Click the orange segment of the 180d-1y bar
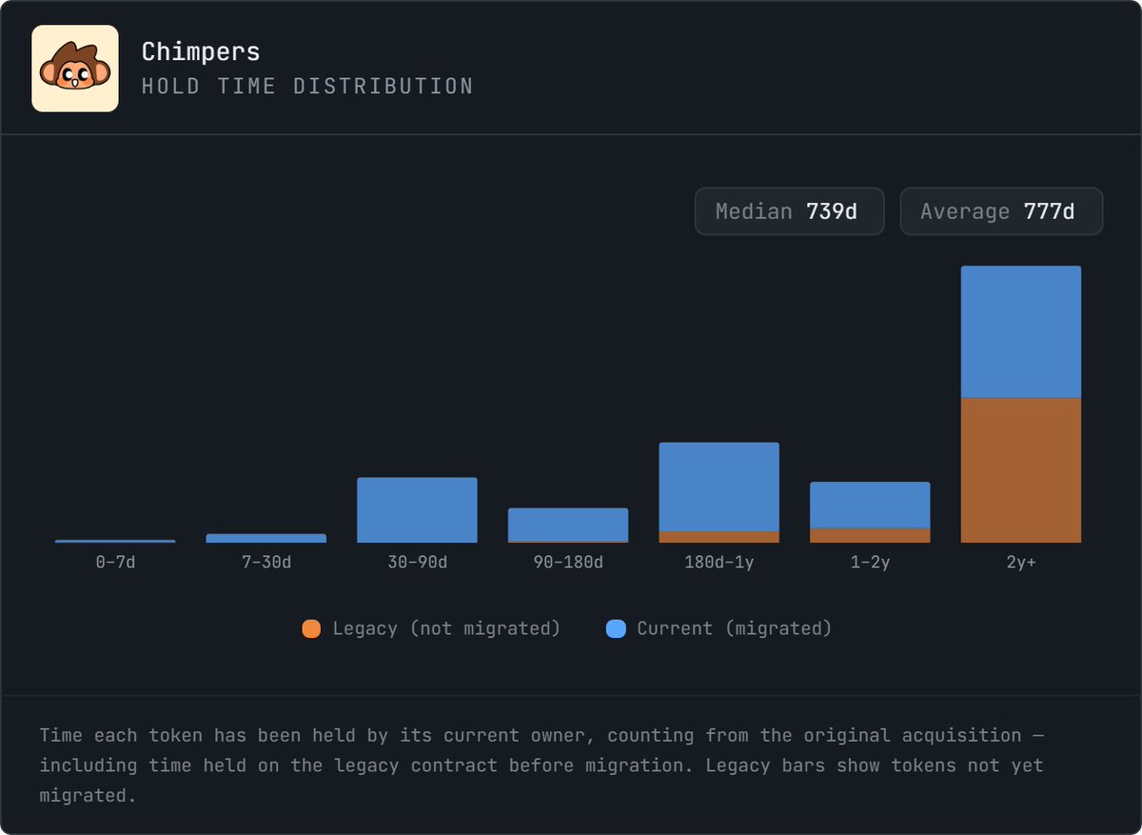 coord(719,537)
